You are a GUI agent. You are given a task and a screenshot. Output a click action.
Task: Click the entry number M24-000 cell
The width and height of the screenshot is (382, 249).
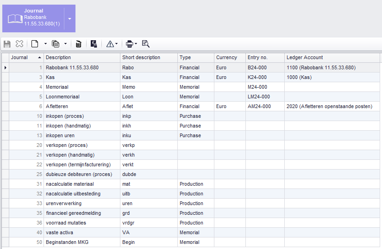[265, 87]
